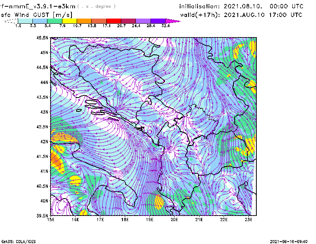Click the 'initialisation:' label
The image size is (316, 244).
point(199,6)
